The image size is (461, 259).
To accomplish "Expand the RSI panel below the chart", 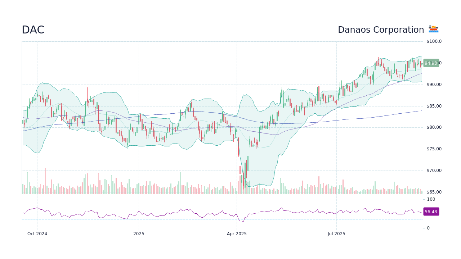I will coord(223,212).
